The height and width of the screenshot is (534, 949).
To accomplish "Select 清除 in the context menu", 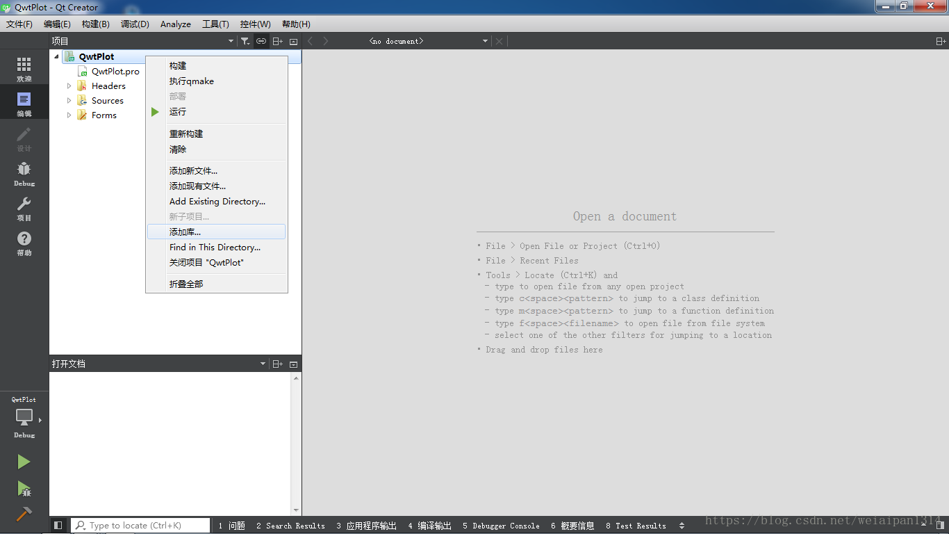I will [x=217, y=149].
